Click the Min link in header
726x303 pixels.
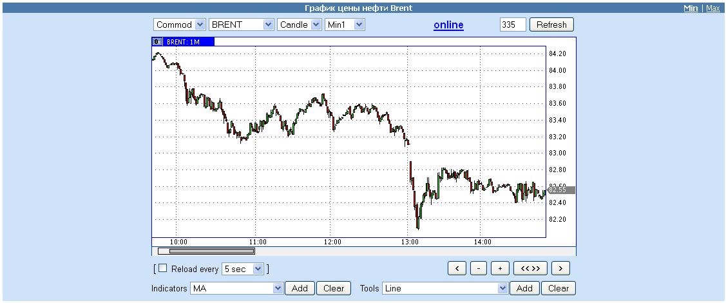(x=691, y=8)
